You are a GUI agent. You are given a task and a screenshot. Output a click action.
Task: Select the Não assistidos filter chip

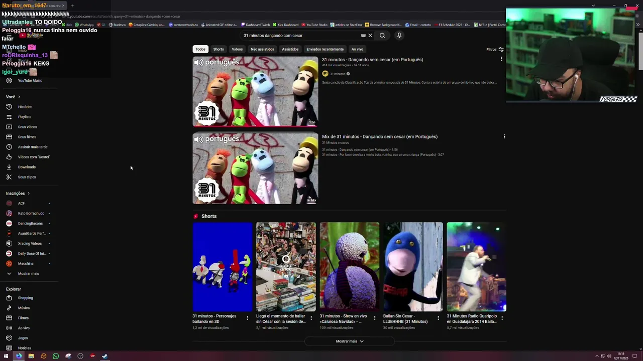click(x=262, y=49)
